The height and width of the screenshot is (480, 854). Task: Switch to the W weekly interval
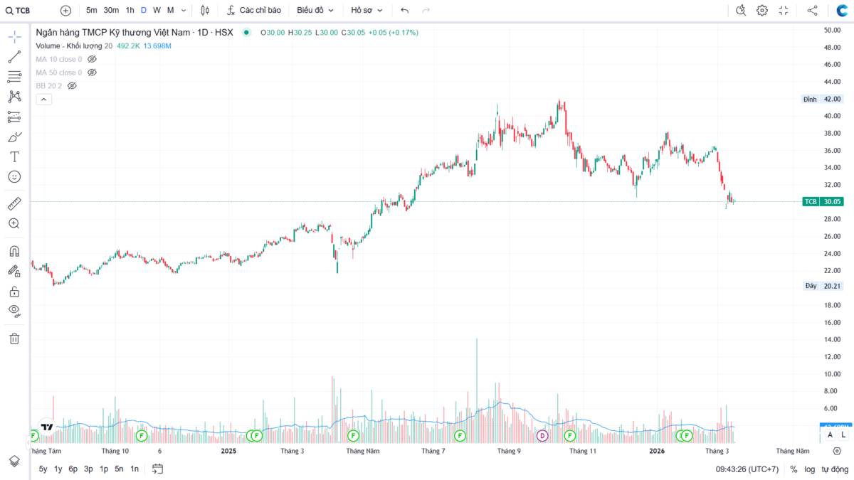click(x=157, y=11)
